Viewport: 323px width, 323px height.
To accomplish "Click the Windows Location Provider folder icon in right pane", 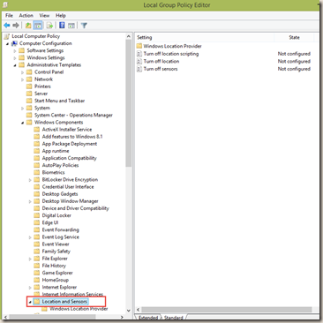I will [x=139, y=46].
